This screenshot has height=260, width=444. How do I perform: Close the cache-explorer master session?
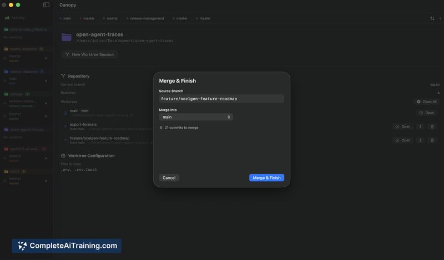click(x=46, y=58)
